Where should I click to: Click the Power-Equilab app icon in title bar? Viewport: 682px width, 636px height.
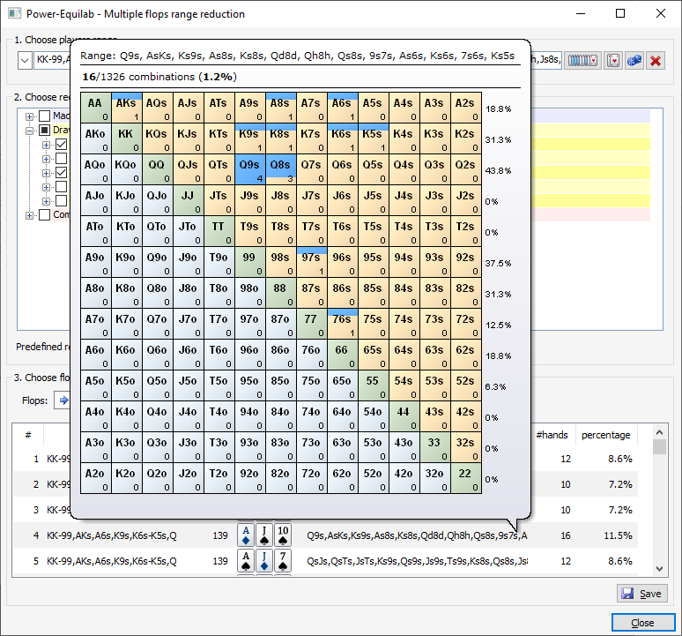(x=14, y=13)
